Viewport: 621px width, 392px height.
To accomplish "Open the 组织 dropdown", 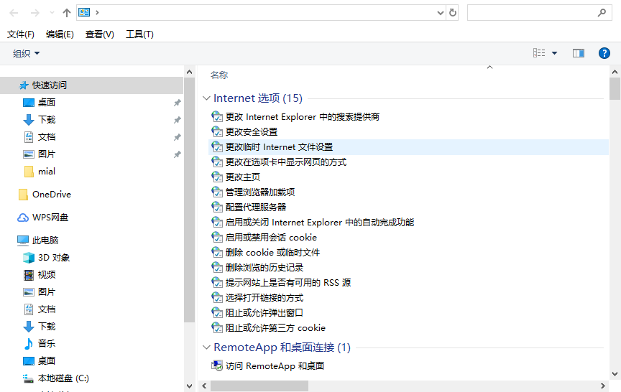I will (26, 53).
